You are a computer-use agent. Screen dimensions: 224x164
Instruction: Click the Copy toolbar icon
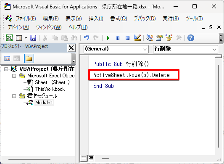click(x=55, y=38)
